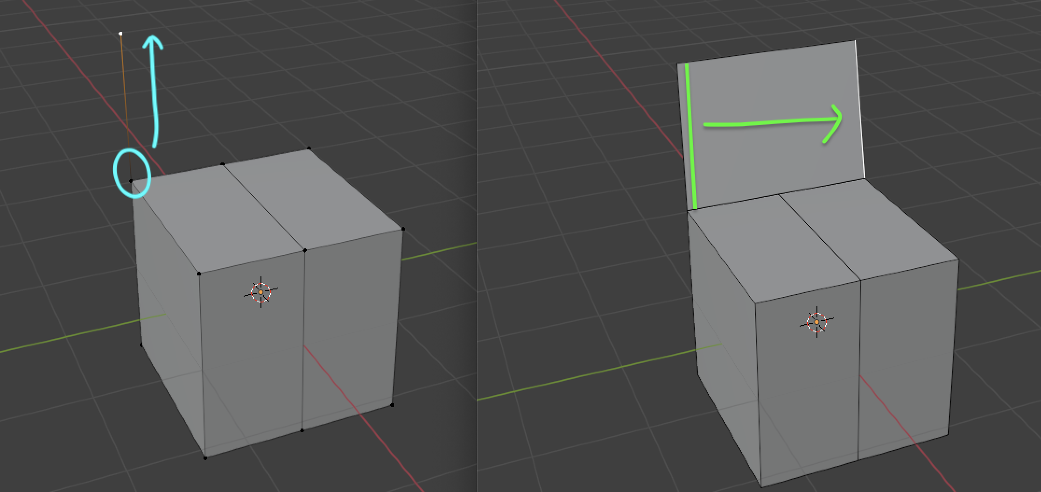The image size is (1041, 492).
Task: Select the top-back-right corner vertex of the left cube
Action: 309,149
